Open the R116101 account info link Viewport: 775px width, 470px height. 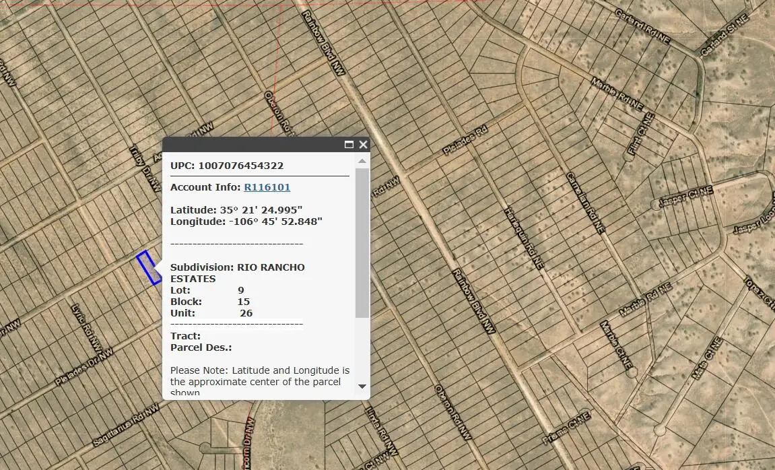point(267,187)
